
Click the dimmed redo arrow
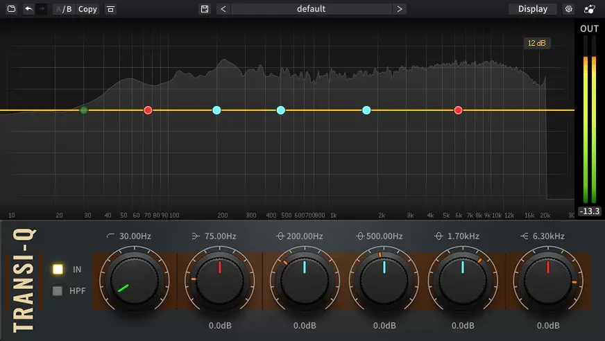point(42,9)
